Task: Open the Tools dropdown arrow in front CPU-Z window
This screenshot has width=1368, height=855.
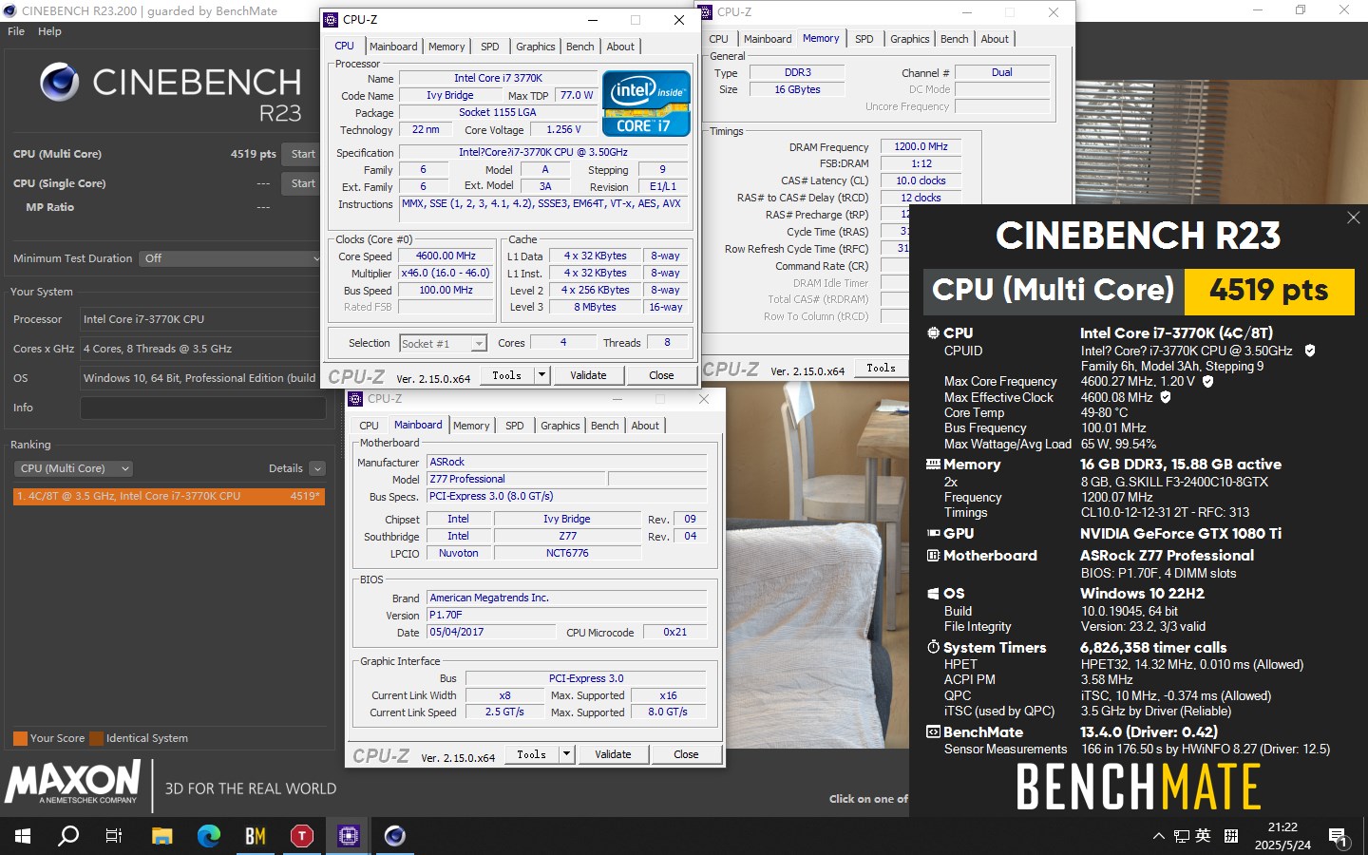Action: point(541,375)
